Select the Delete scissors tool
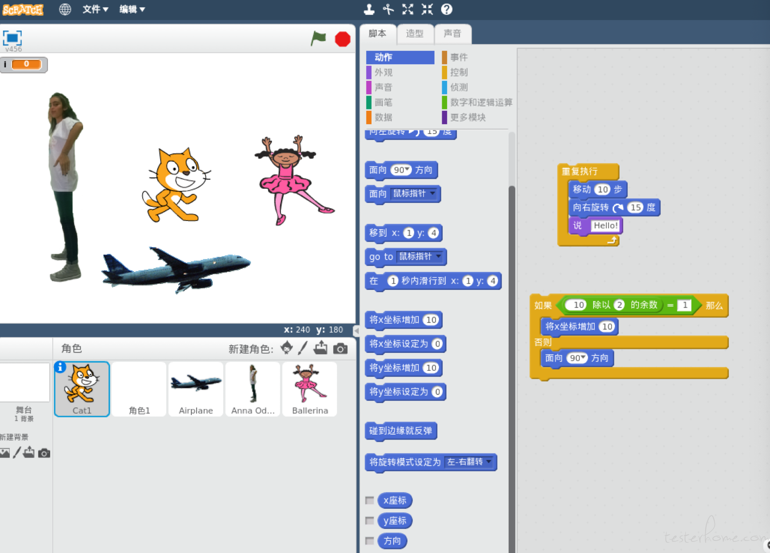 pos(389,9)
